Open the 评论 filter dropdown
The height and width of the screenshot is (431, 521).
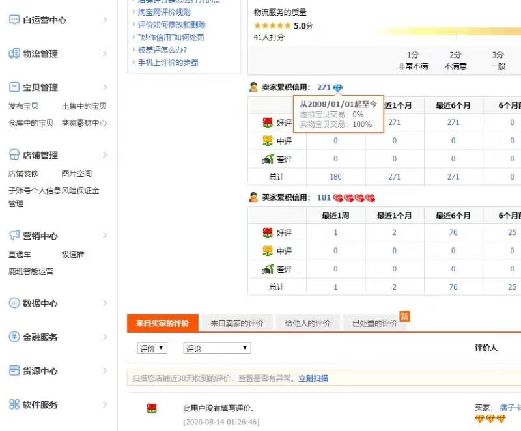coord(217,348)
